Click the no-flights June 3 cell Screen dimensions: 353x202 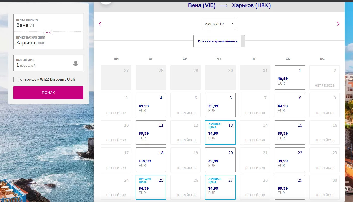coord(116,105)
